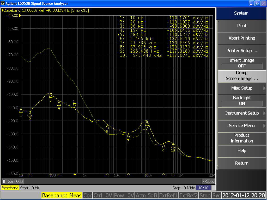Select marker 1 triangle on the trace

[21, 110]
